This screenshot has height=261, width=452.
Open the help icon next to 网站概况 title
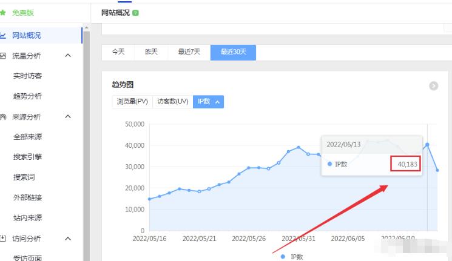coord(135,13)
